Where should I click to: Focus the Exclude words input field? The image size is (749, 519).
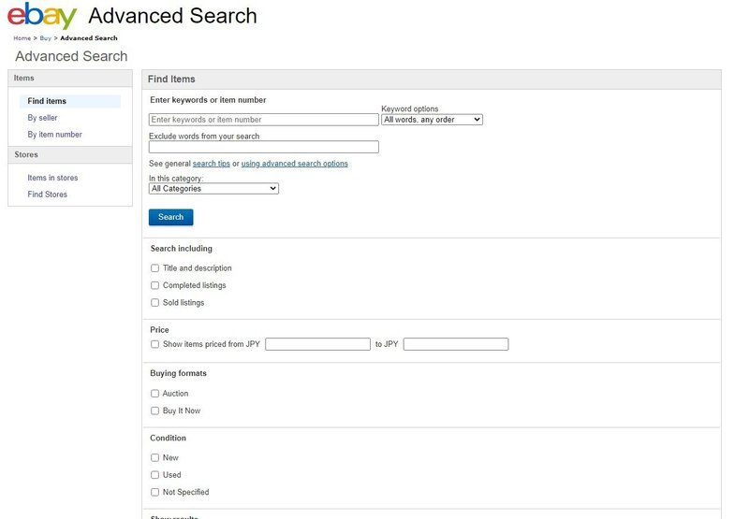[x=264, y=147]
